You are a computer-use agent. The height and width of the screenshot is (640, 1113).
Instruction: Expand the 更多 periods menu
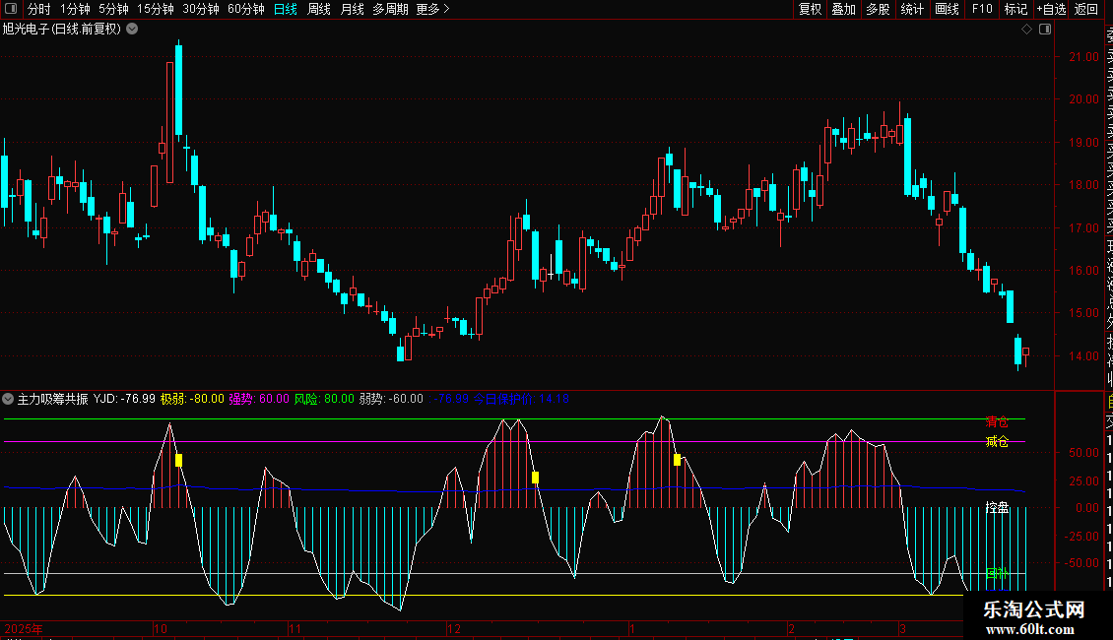point(432,9)
